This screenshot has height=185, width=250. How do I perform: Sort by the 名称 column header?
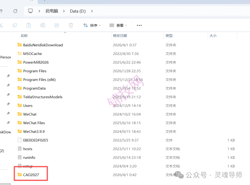(24, 36)
